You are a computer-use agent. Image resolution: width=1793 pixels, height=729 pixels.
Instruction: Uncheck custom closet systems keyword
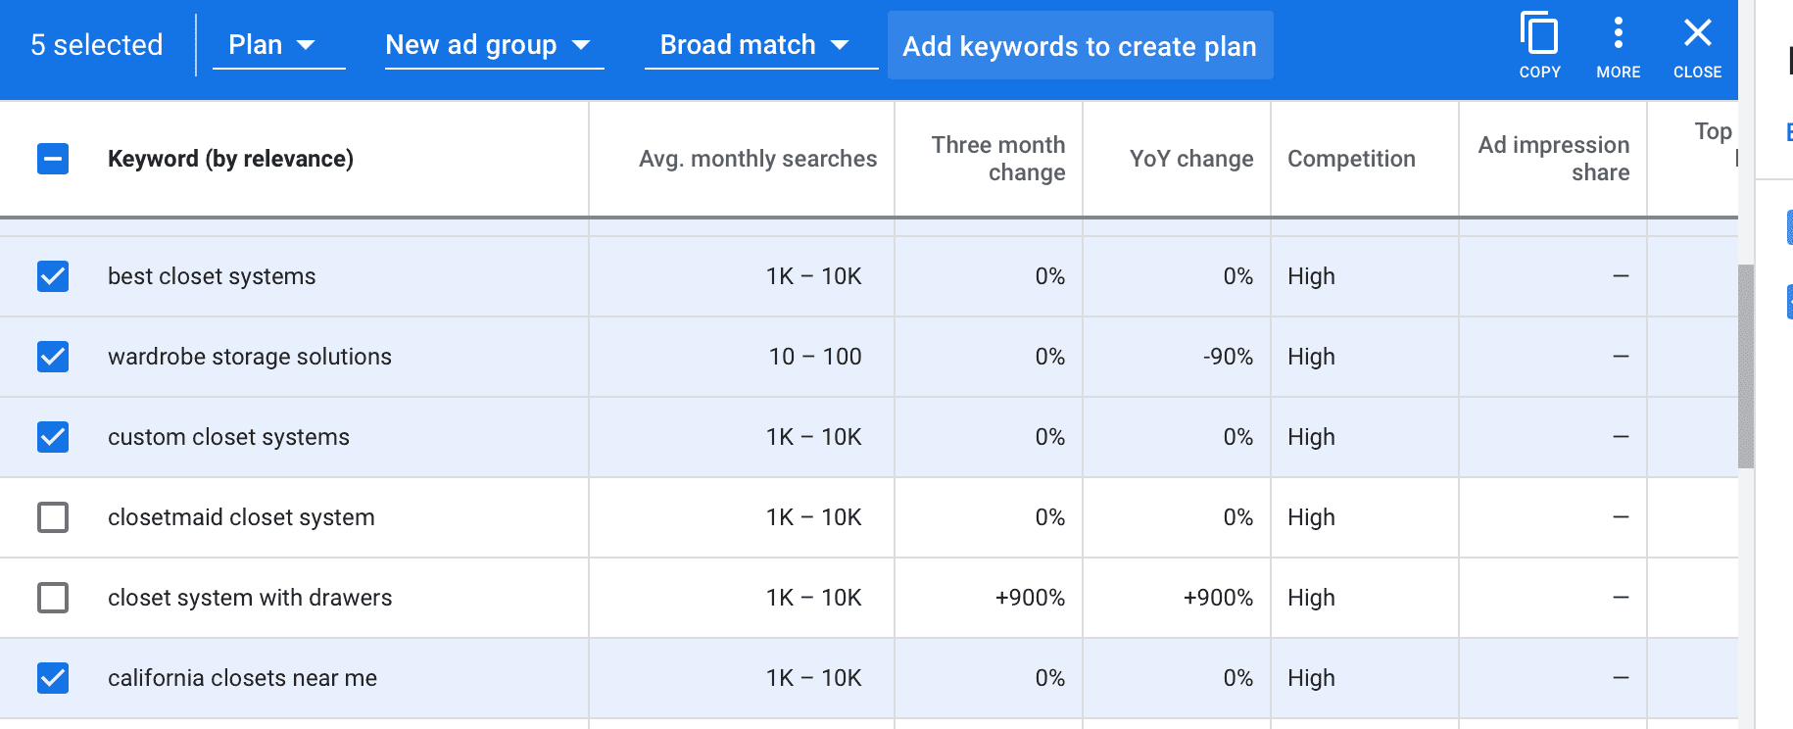click(53, 437)
